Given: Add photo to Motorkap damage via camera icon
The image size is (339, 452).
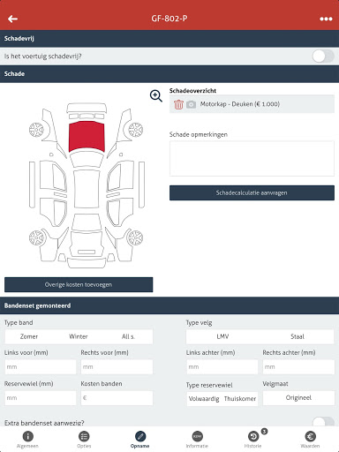Looking at the screenshot, I should pyautogui.click(x=191, y=104).
